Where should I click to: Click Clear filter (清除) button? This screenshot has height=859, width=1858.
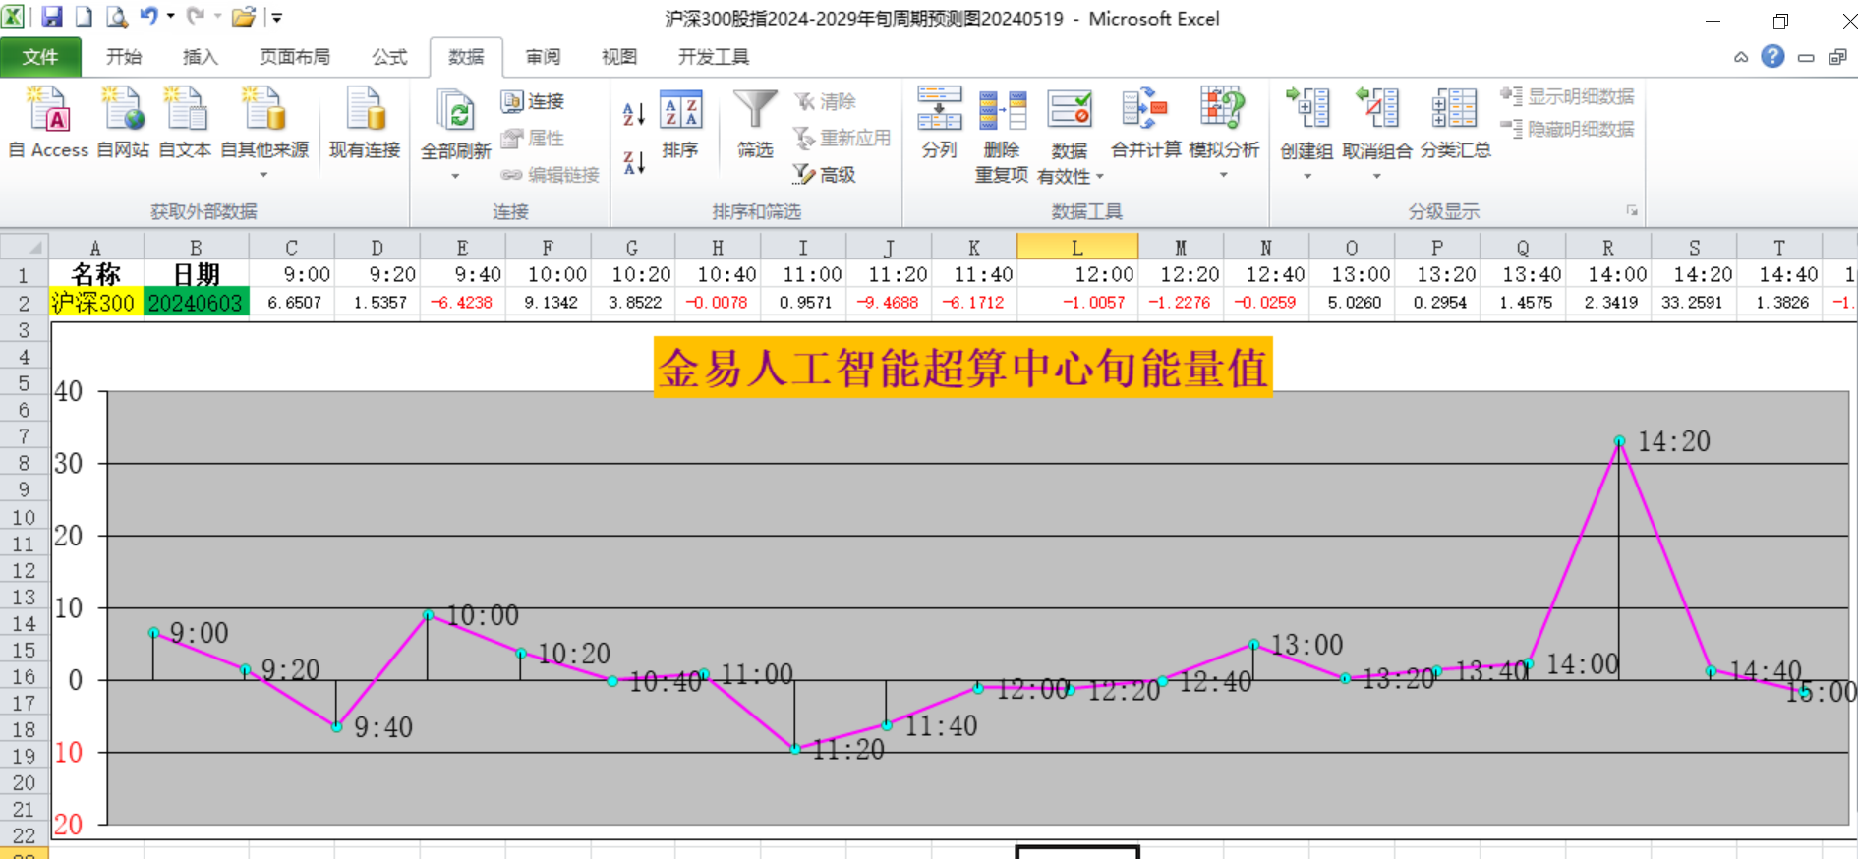825,101
